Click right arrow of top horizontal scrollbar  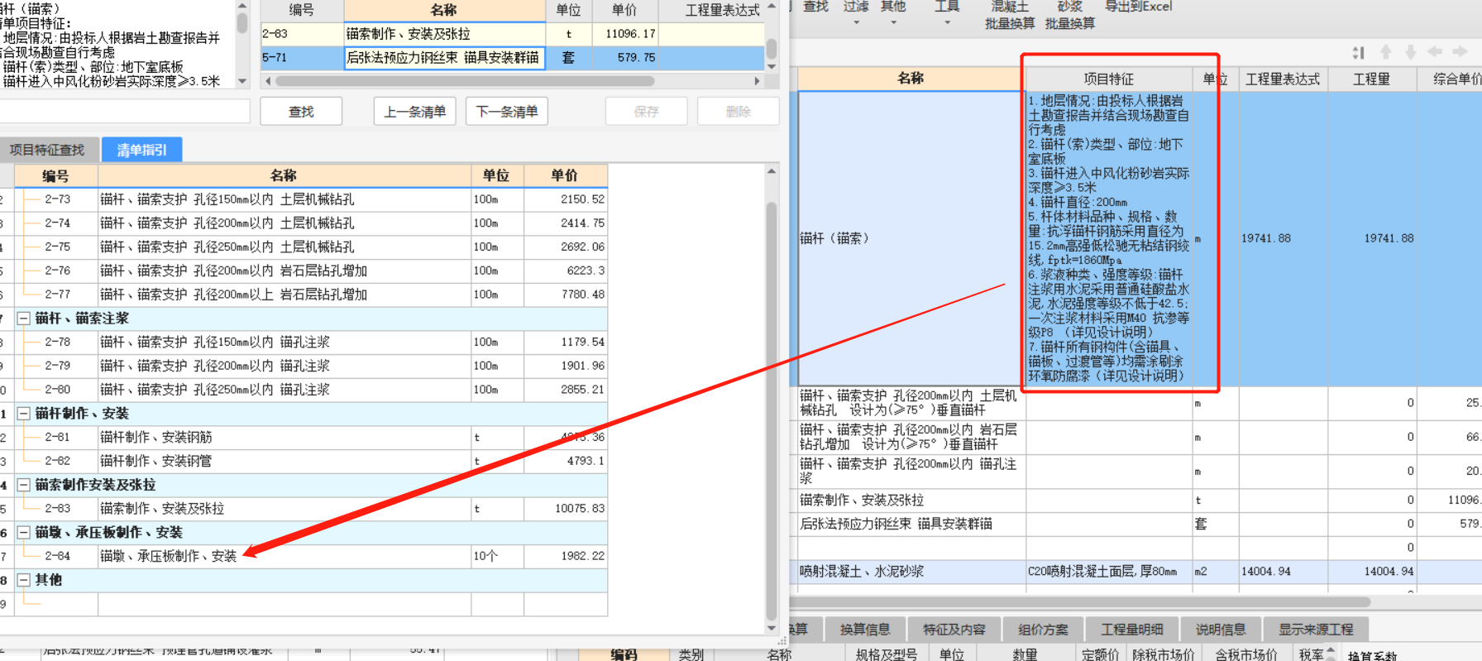click(x=757, y=81)
